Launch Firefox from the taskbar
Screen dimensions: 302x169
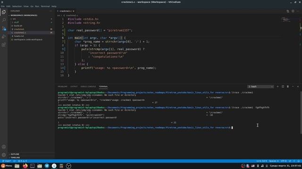[x=25, y=166]
